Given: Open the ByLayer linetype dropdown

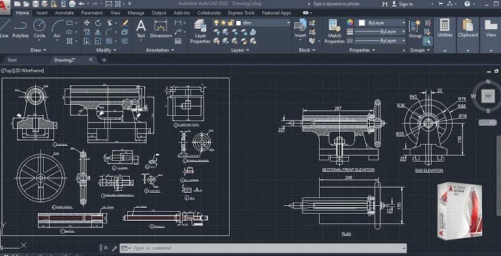Looking at the screenshot, I should [403, 40].
